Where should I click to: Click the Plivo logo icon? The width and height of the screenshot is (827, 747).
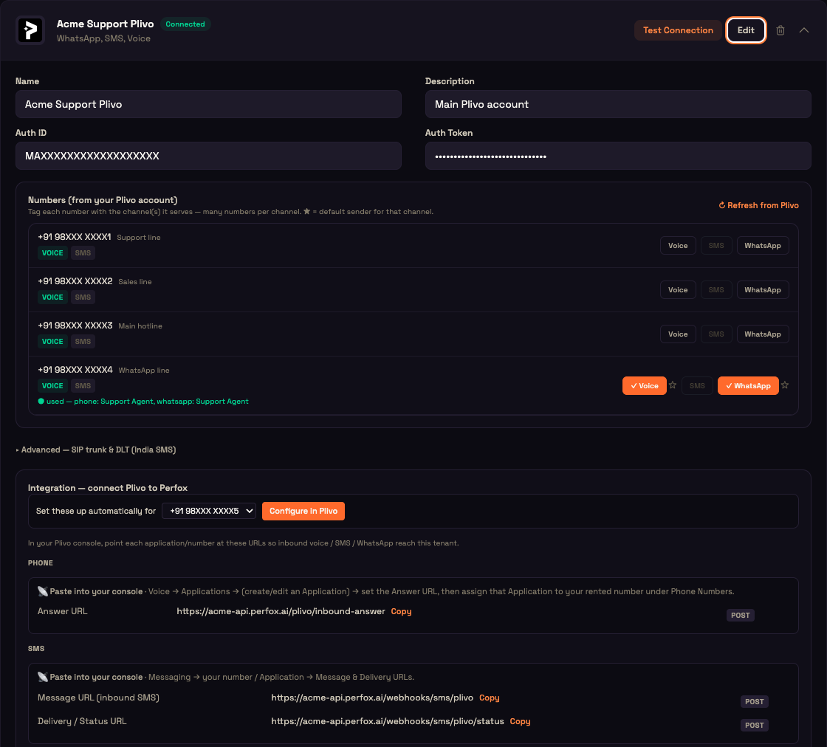click(30, 30)
